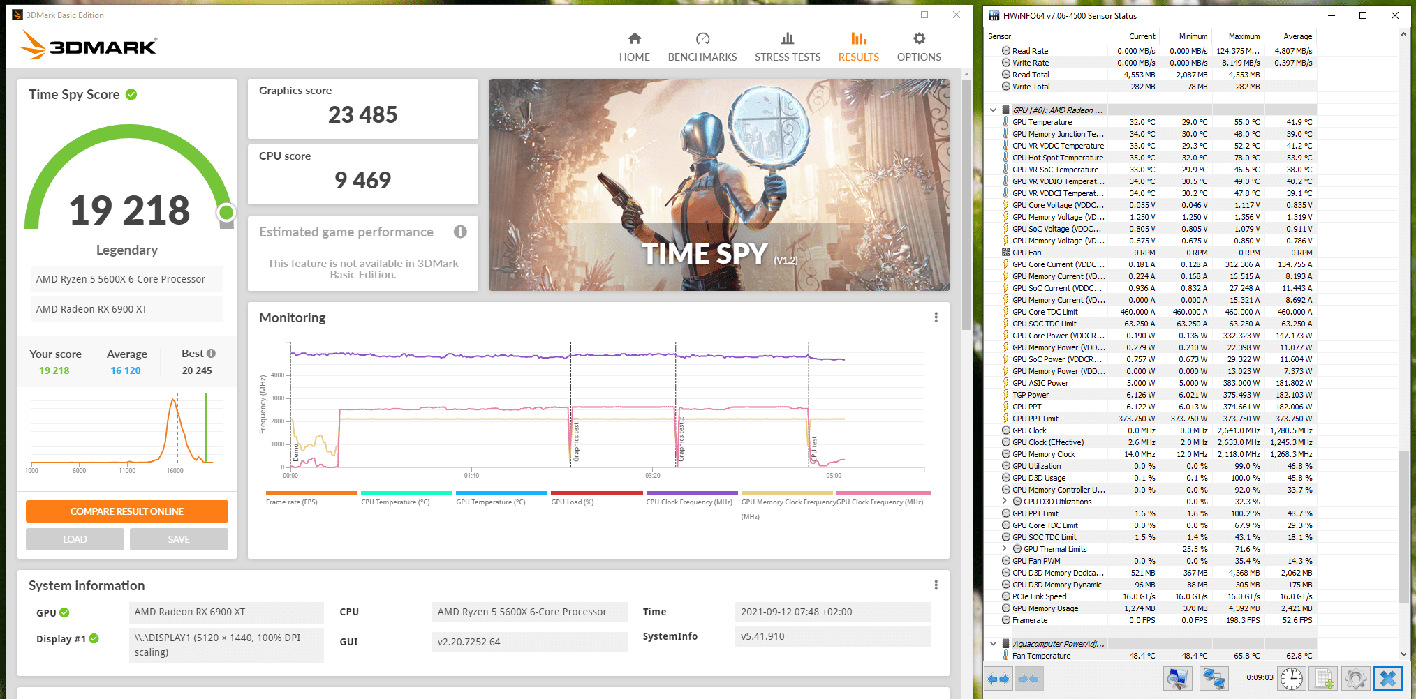The image size is (1416, 699).
Task: Toggle the GPU Clock Frequency legend bar
Action: [x=883, y=493]
